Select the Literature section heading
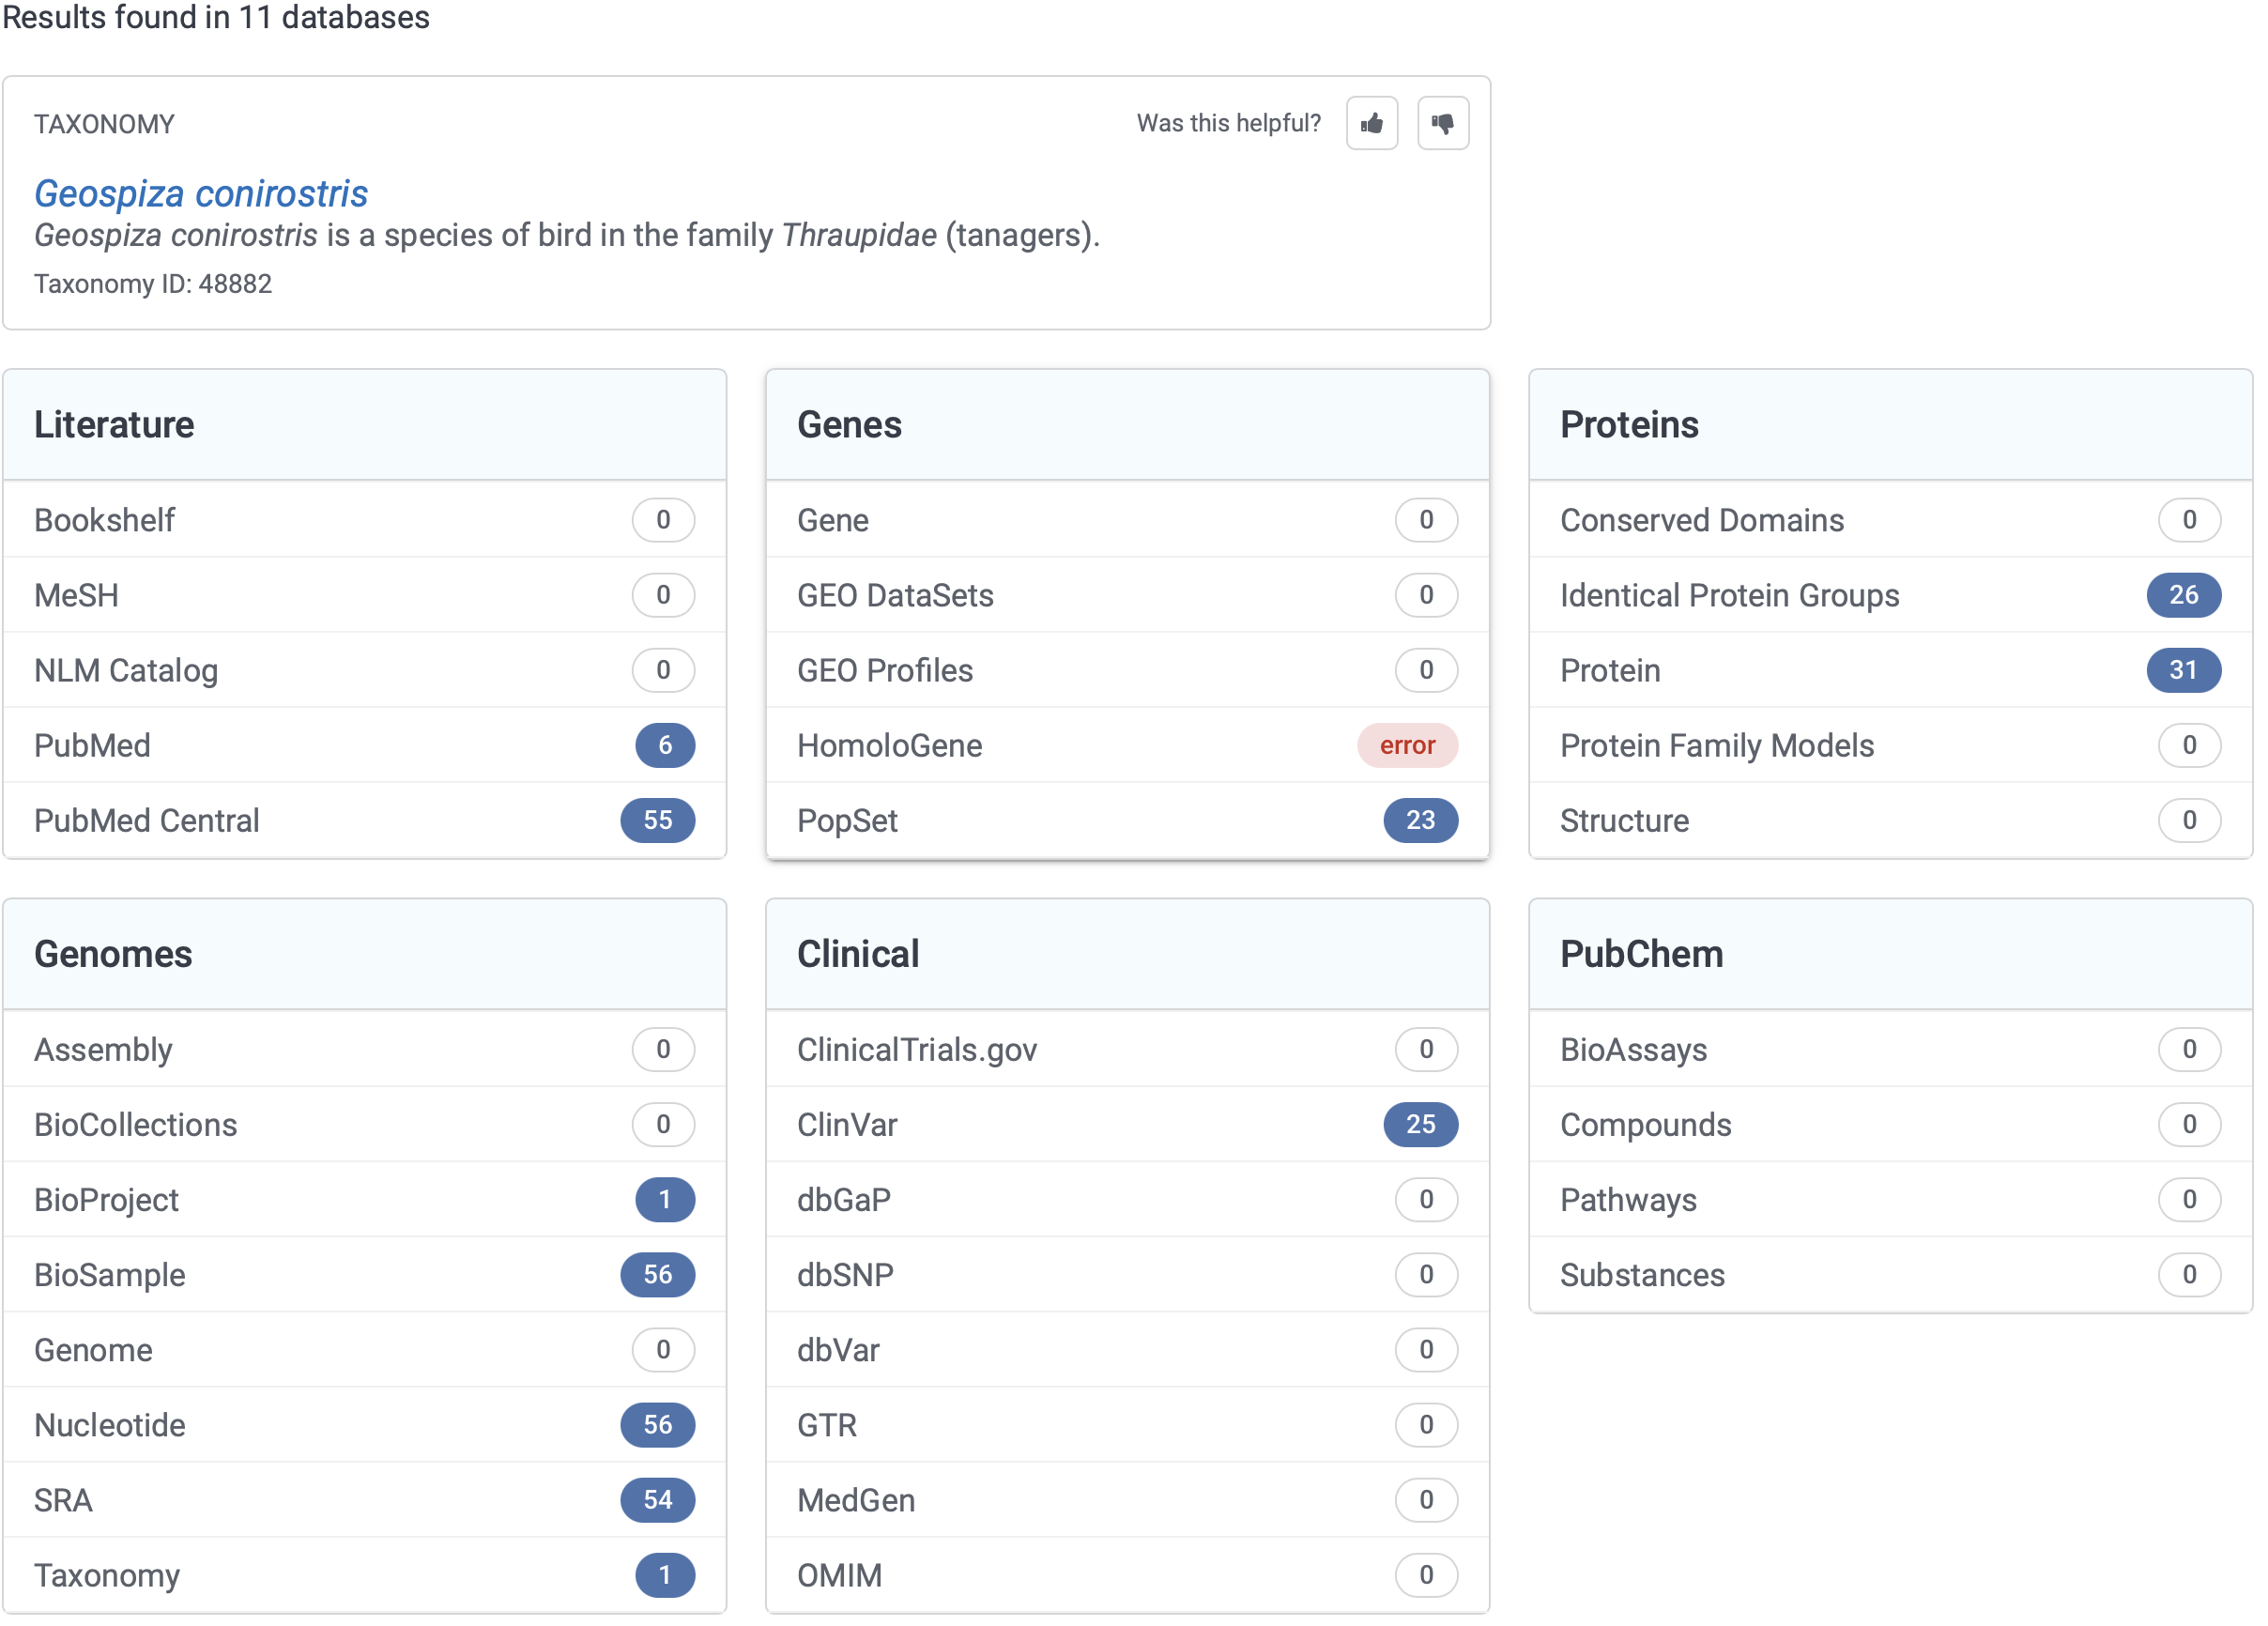 pyautogui.click(x=114, y=425)
